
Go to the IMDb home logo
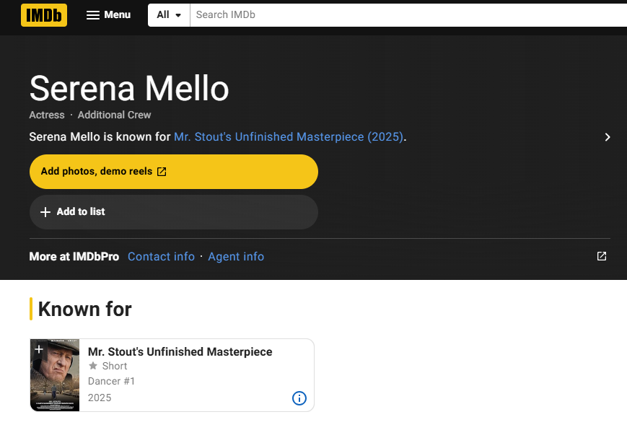[x=44, y=15]
